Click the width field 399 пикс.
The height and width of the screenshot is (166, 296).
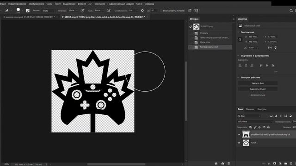click(x=253, y=37)
